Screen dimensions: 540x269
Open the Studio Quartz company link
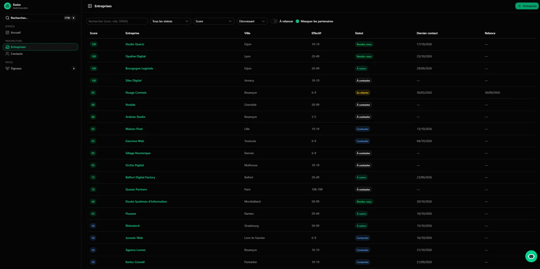pyautogui.click(x=135, y=44)
